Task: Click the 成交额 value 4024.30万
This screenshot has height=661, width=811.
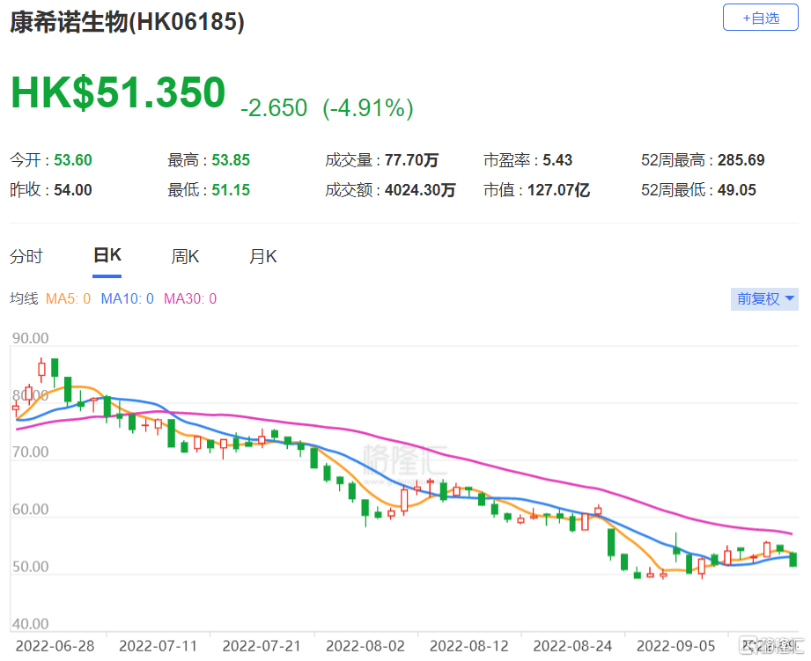Action: (x=420, y=190)
